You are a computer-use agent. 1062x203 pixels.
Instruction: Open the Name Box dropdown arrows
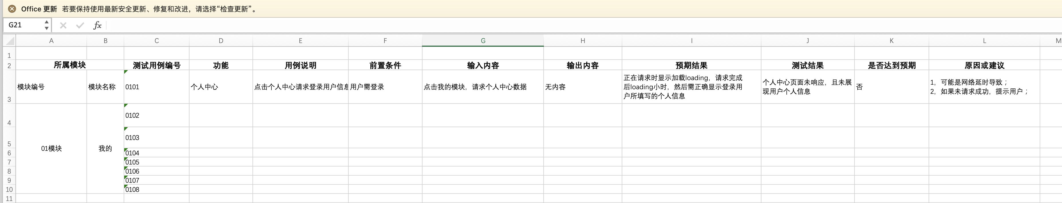pyautogui.click(x=47, y=25)
